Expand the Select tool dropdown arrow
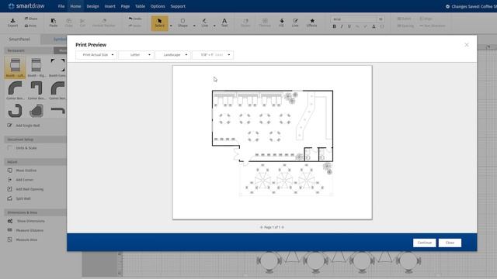 click(171, 26)
